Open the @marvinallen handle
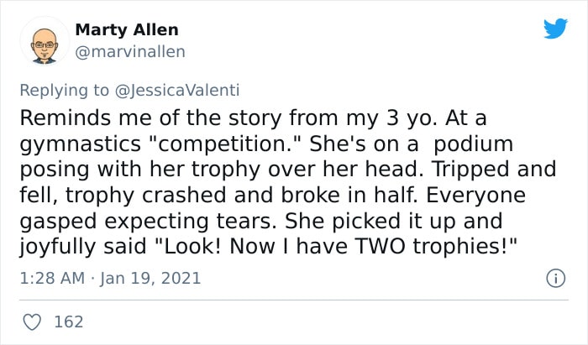This screenshot has height=345, width=588. pyautogui.click(x=130, y=52)
